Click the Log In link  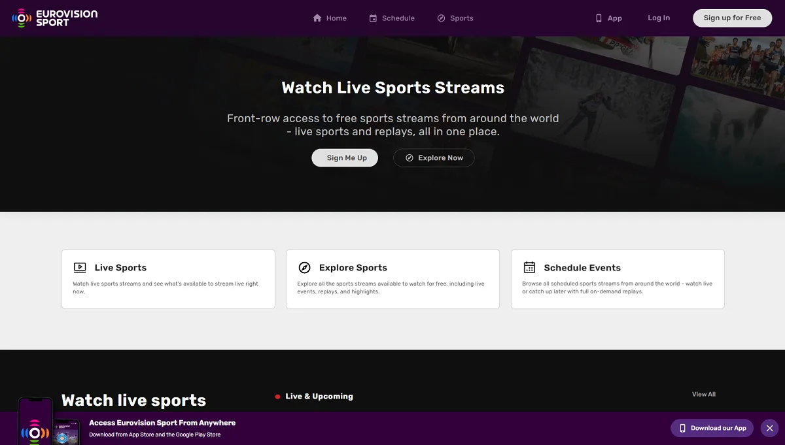pos(659,18)
